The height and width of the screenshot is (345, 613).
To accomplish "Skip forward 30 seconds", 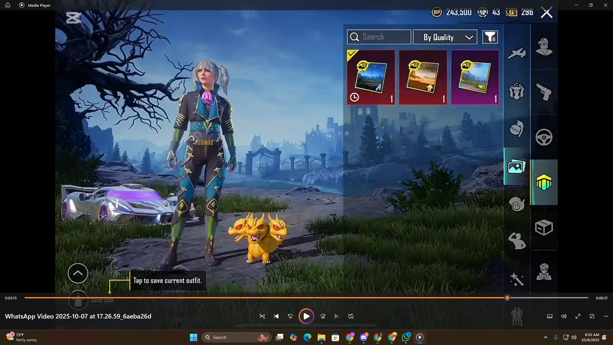I will [x=323, y=316].
